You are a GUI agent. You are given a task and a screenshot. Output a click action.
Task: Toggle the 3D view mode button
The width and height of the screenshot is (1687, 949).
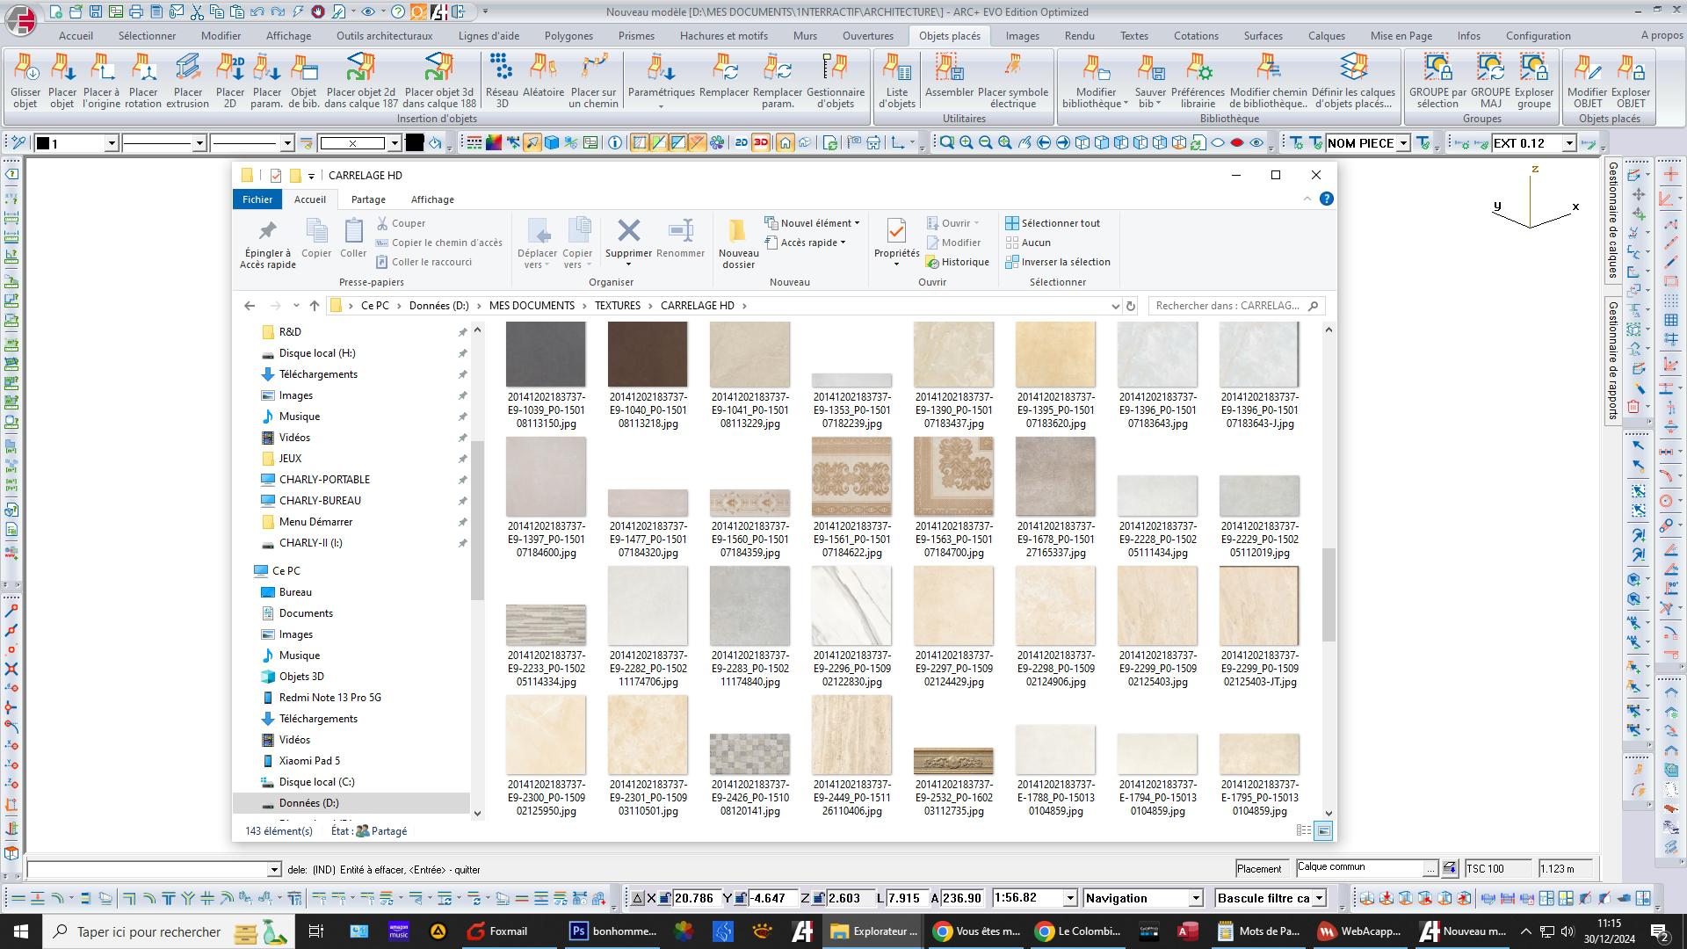click(761, 143)
